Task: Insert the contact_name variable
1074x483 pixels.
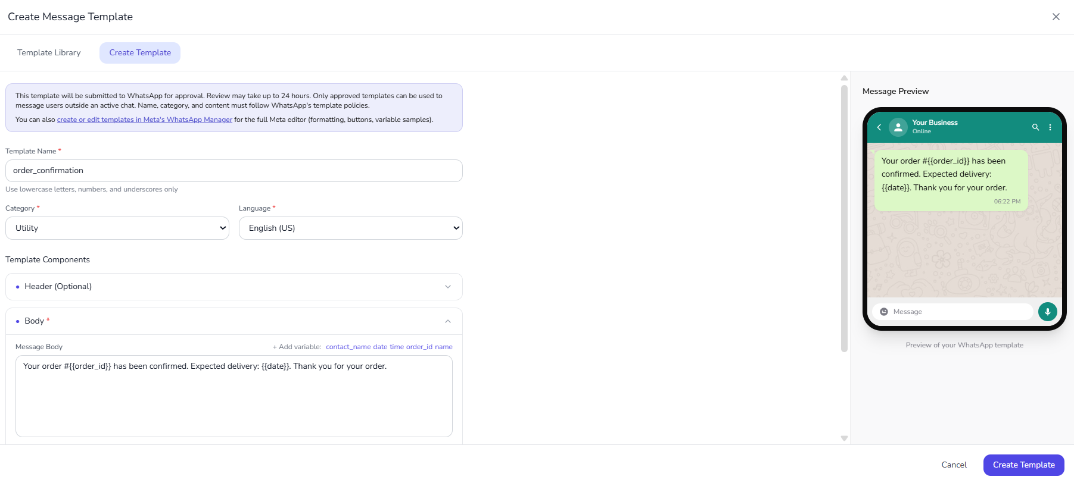Action: pyautogui.click(x=348, y=347)
